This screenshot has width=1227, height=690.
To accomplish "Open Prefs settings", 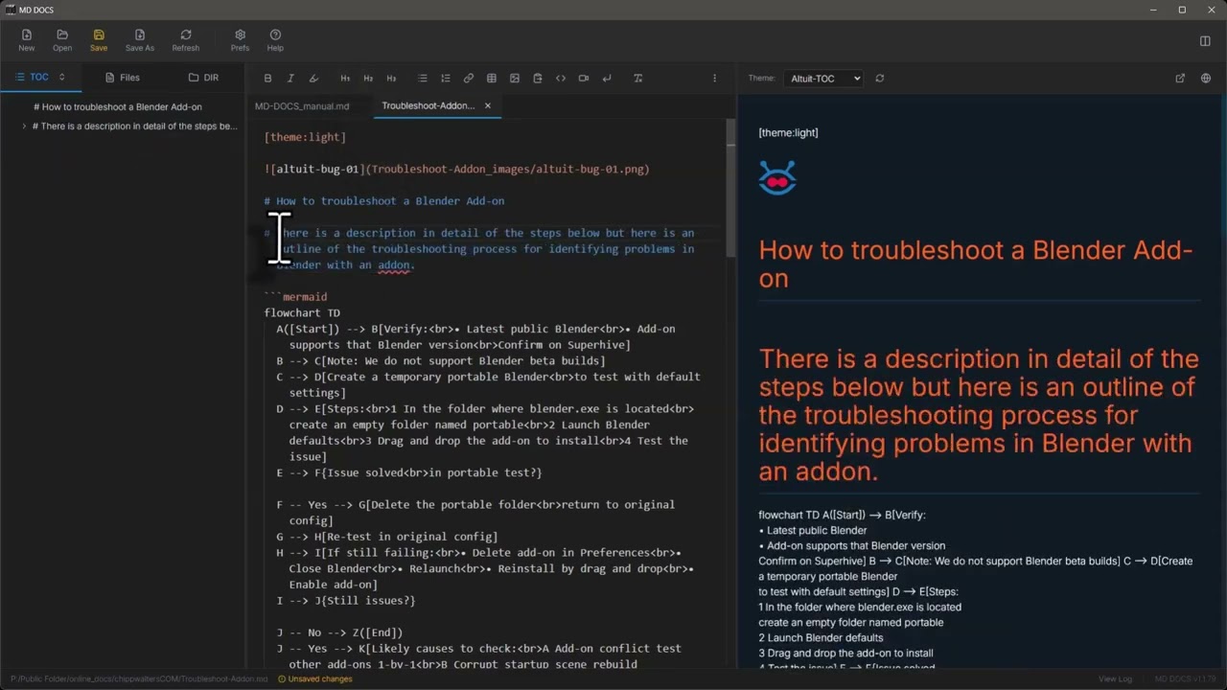I will (x=240, y=40).
